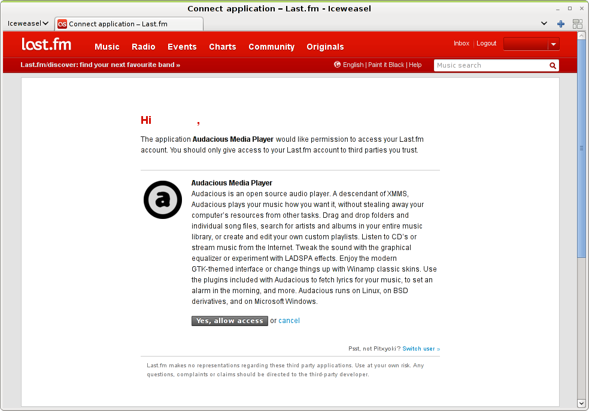Screen dimensions: 589x411
Task: Click the Last.fm logo
Action: (x=46, y=44)
